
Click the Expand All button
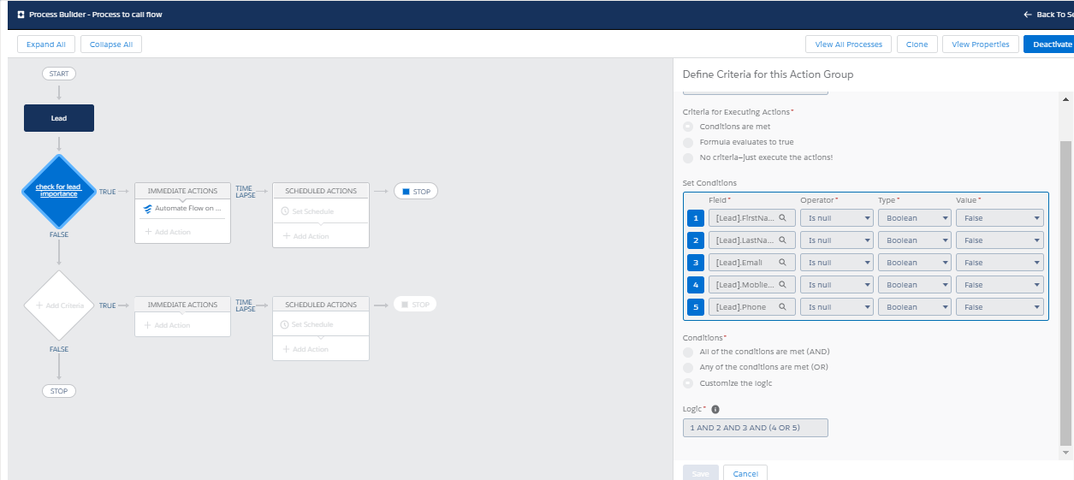[x=46, y=44]
